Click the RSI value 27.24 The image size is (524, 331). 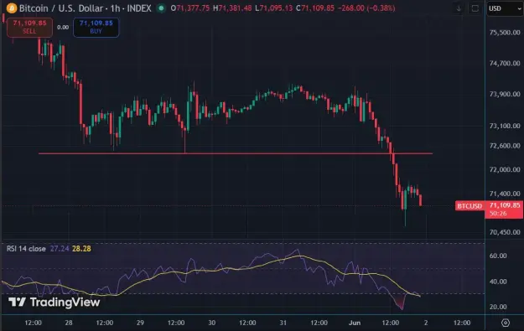(x=60, y=249)
